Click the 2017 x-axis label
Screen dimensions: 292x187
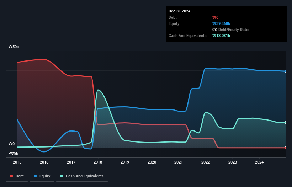point(71,162)
